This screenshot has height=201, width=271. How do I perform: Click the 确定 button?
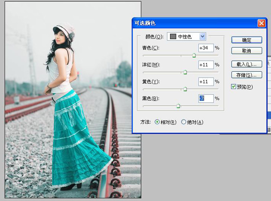(247, 40)
